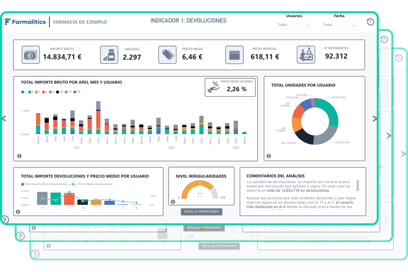Open info icon in bar chart panel
Screen dimensions: 408x272
point(19,156)
